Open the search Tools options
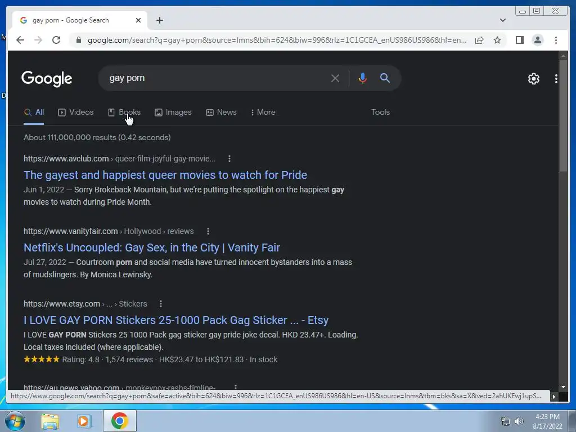Viewport: 576px width, 432px height. coord(380,112)
